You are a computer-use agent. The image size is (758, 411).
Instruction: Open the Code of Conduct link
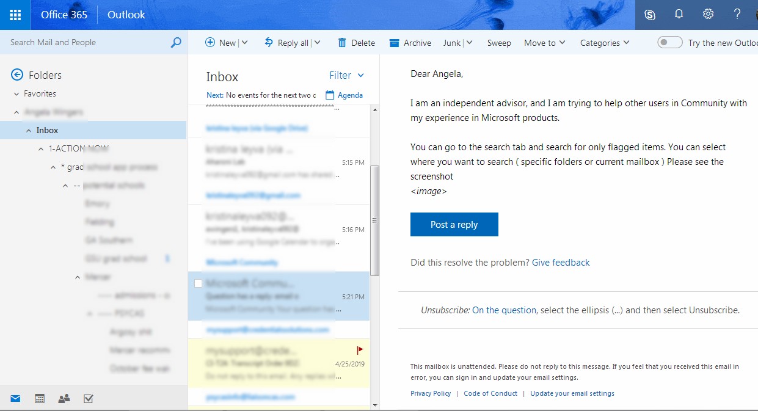490,393
